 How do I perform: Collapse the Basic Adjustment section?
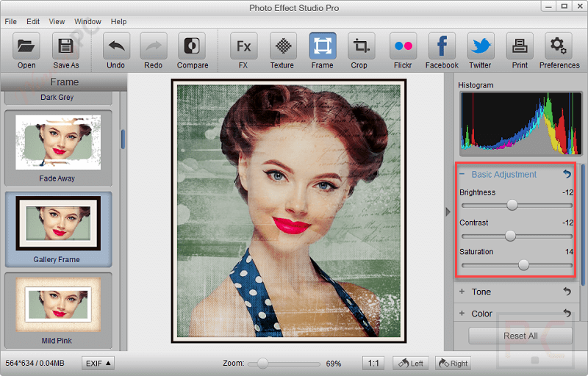tap(462, 174)
